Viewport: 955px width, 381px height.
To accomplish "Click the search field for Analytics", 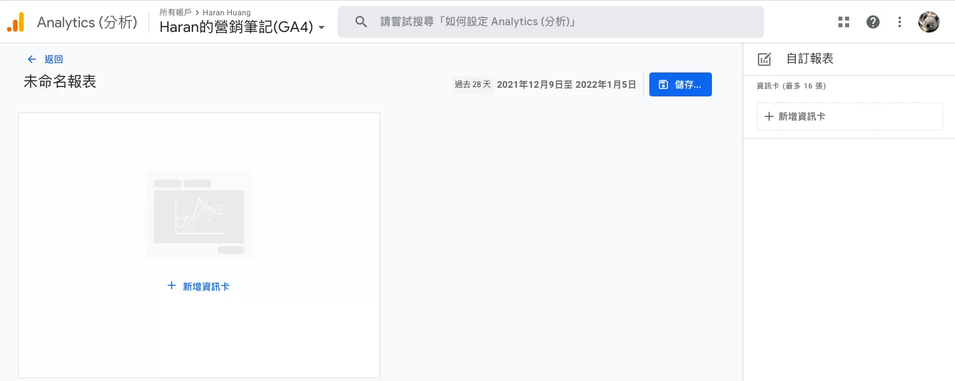I will (x=550, y=22).
